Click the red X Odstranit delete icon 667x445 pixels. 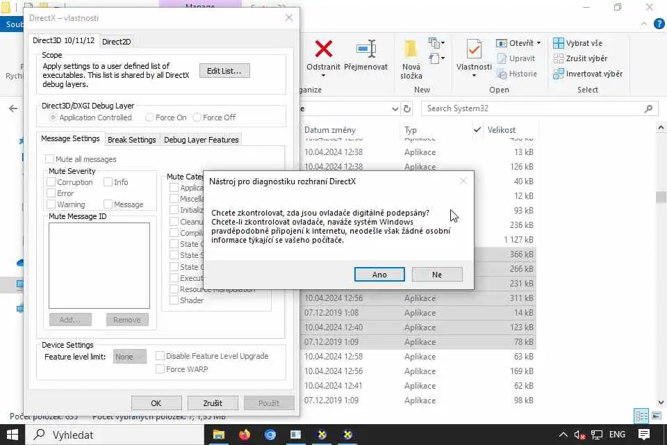point(323,49)
